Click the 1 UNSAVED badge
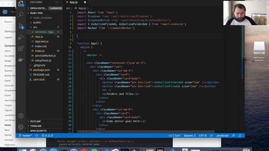Image resolution: width=269 pixels, height=151 pixels. tap(55, 8)
